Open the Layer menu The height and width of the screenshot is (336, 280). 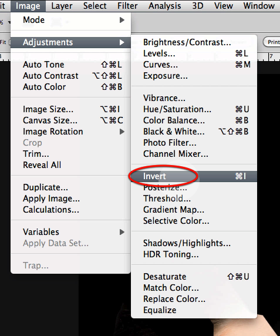coord(62,6)
